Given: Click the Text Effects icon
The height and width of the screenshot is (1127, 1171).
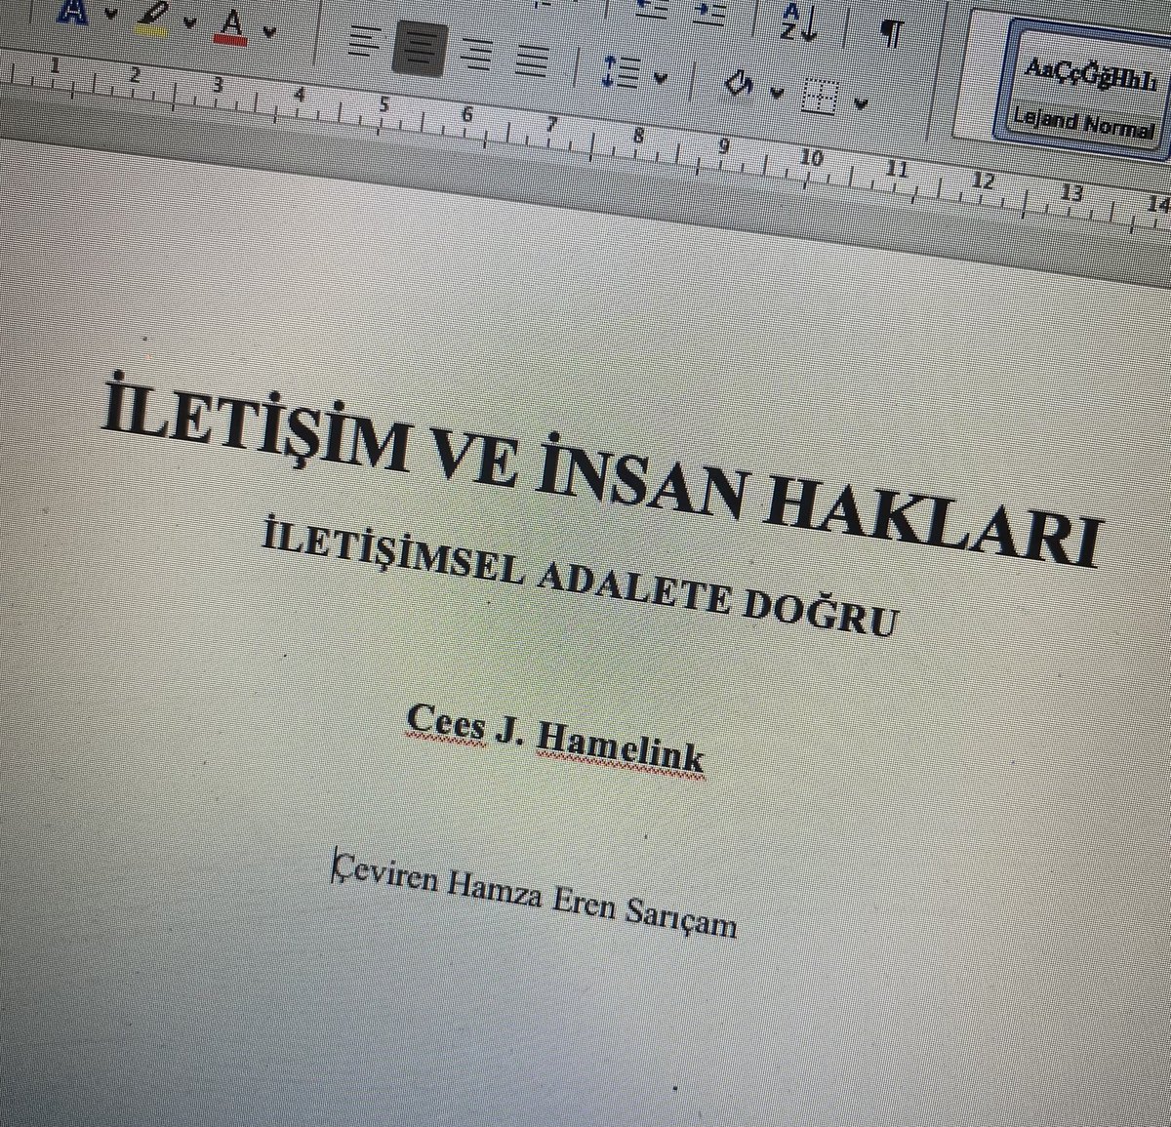Looking at the screenshot, I should click(x=71, y=12).
